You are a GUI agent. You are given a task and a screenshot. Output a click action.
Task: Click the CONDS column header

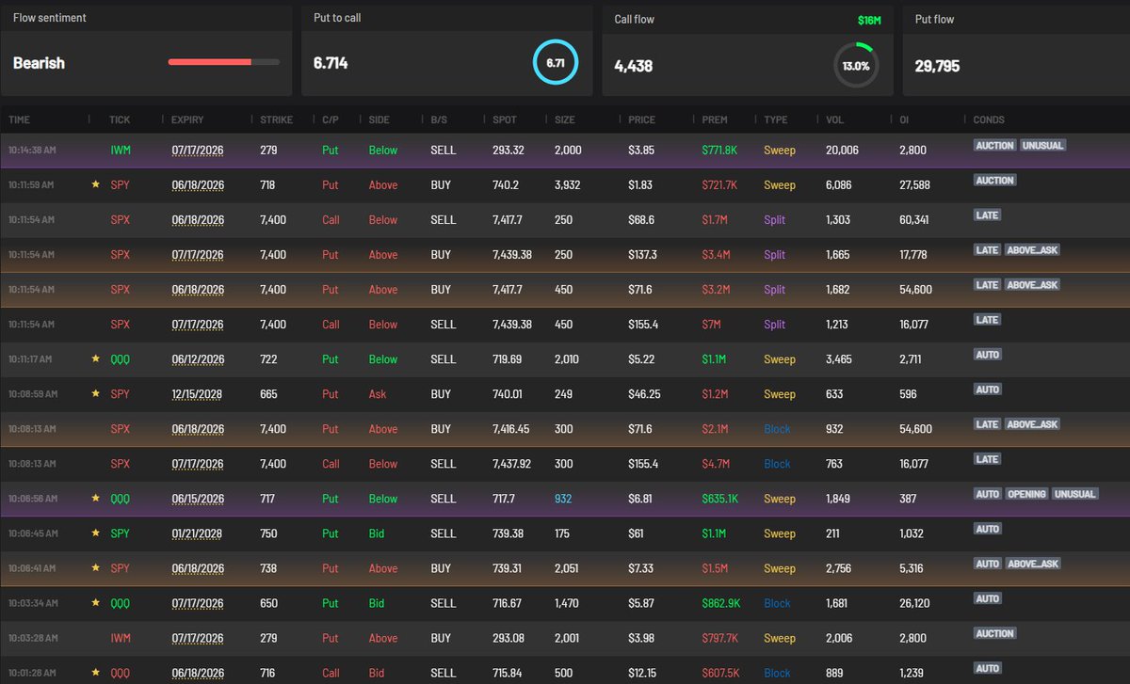click(989, 120)
